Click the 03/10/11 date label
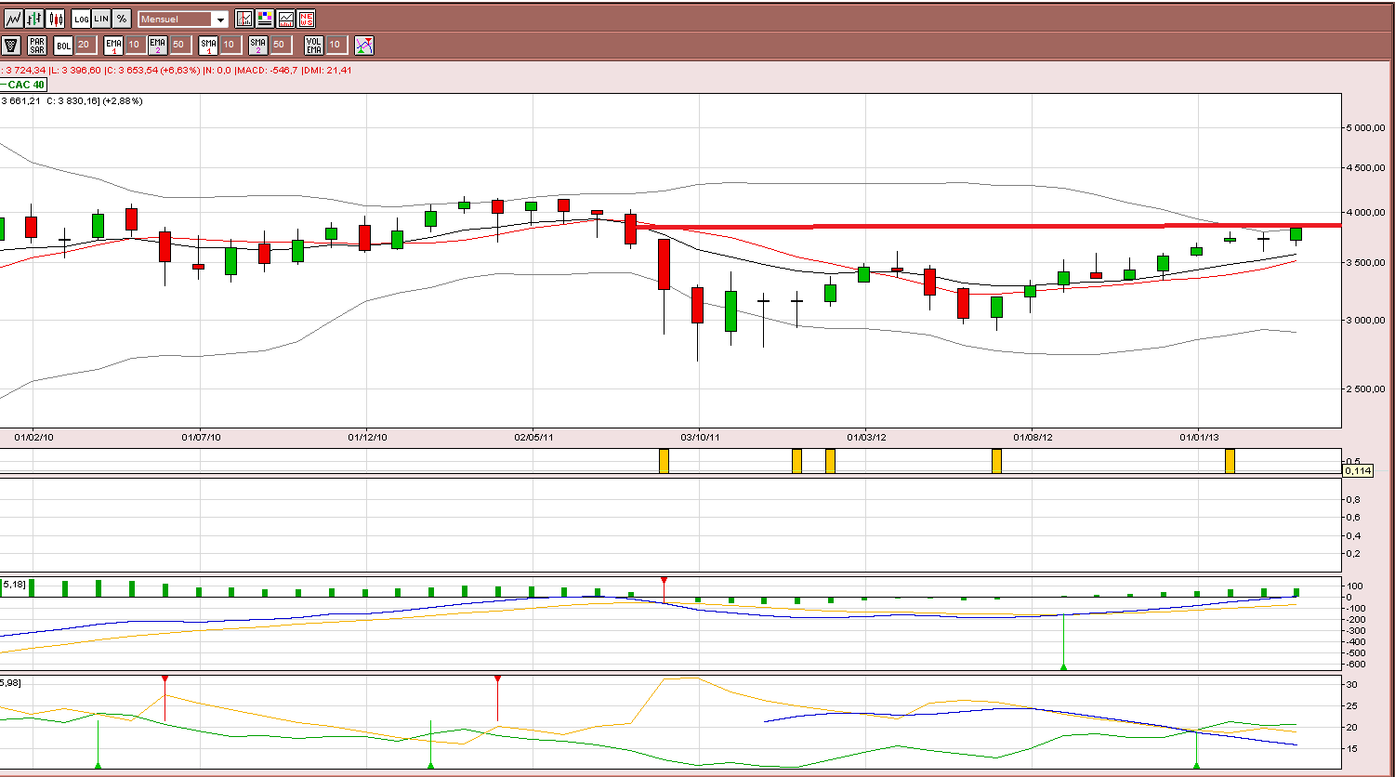The height and width of the screenshot is (777, 1395). [x=700, y=436]
